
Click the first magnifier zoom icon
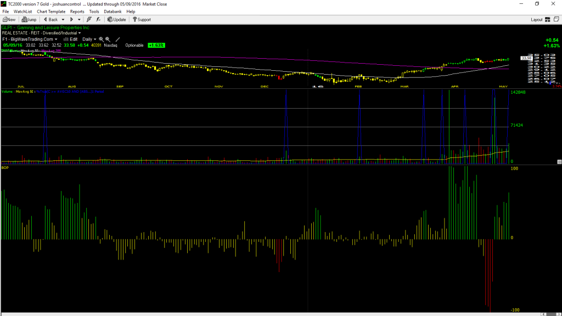click(101, 39)
